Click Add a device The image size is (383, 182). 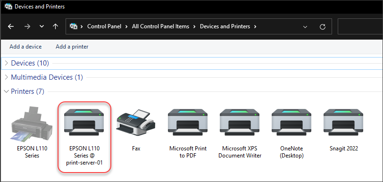click(x=25, y=46)
